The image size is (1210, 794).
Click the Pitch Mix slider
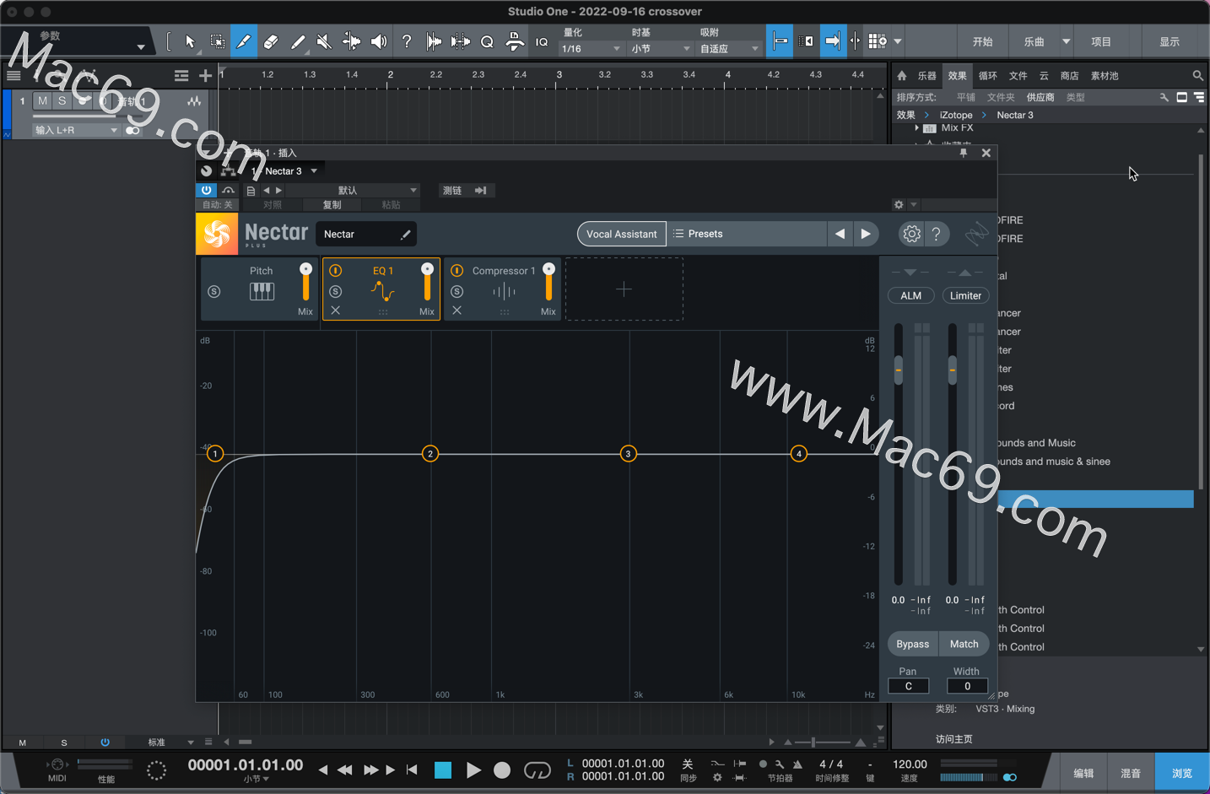[x=305, y=281]
